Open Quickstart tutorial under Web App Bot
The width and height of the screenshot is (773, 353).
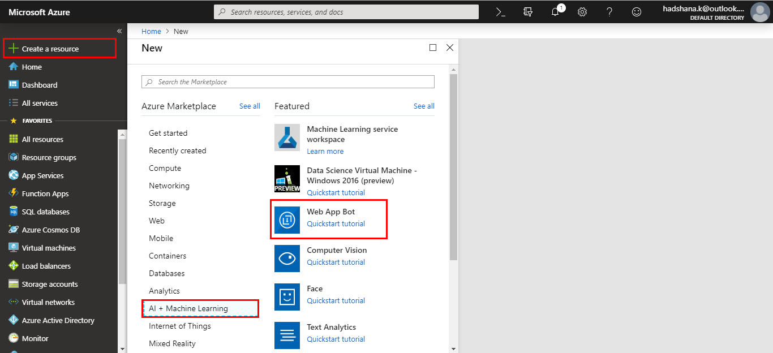(x=336, y=223)
